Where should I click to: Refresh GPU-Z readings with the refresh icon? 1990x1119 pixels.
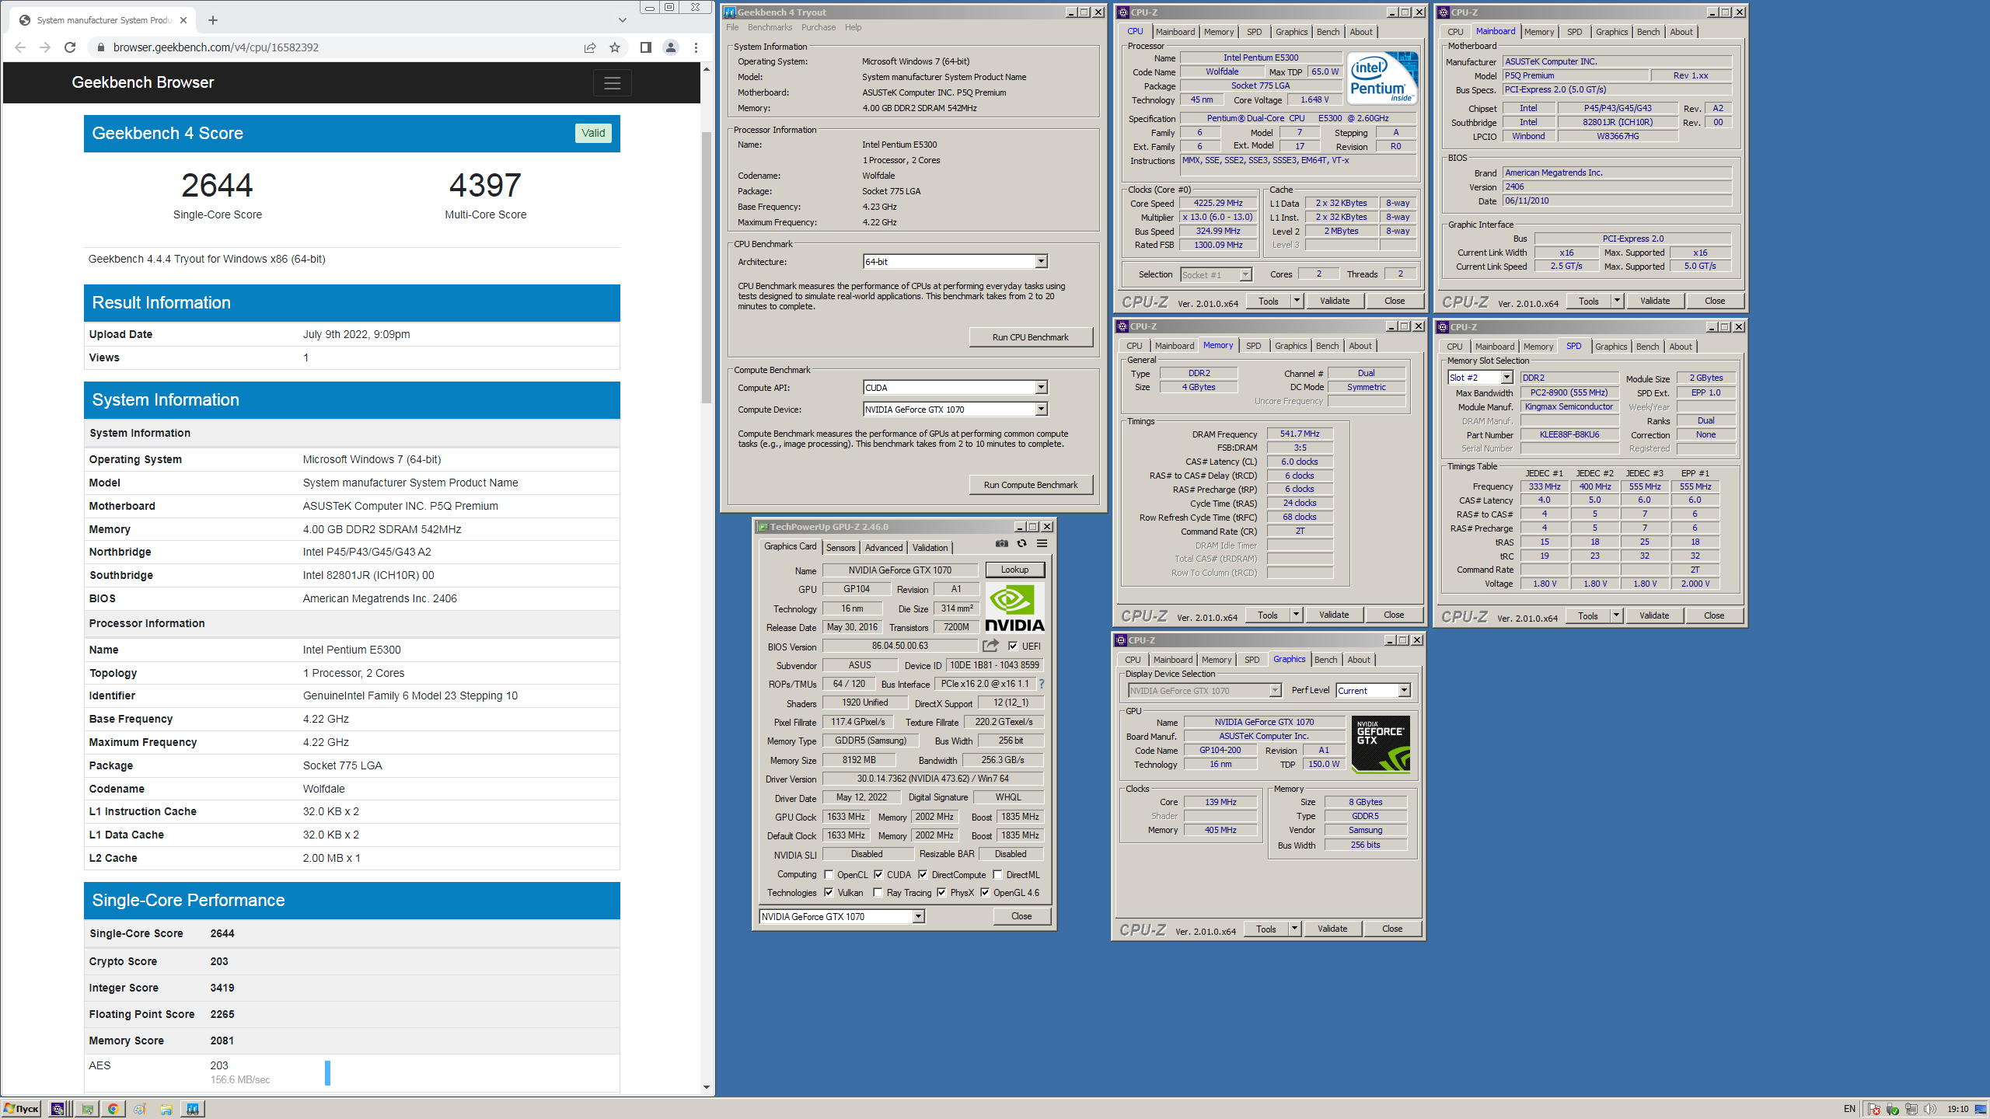(x=1021, y=544)
